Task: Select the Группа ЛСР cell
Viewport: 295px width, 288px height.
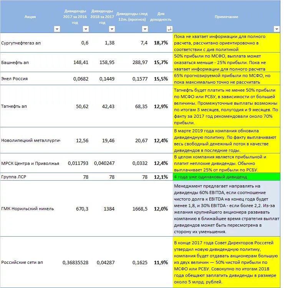Action: [30, 177]
